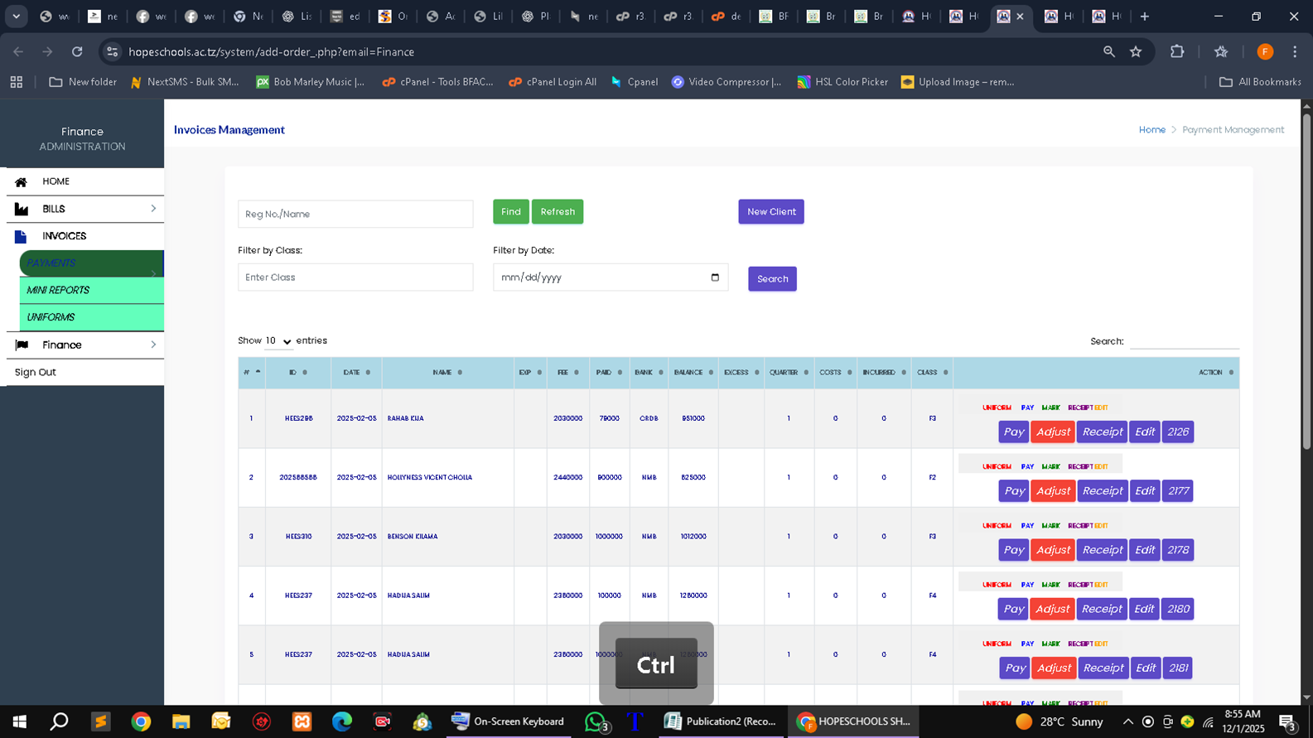This screenshot has width=1313, height=738.
Task: Click the page vertical scrollbar
Action: point(1306,282)
